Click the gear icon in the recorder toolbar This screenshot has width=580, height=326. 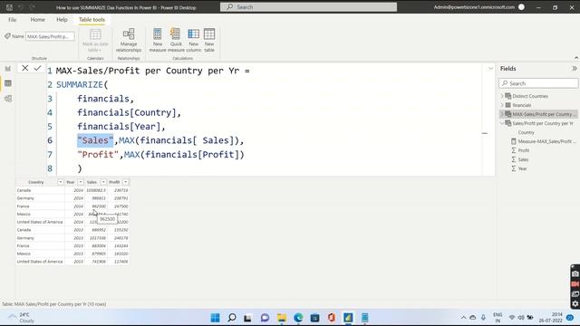pyautogui.click(x=575, y=304)
